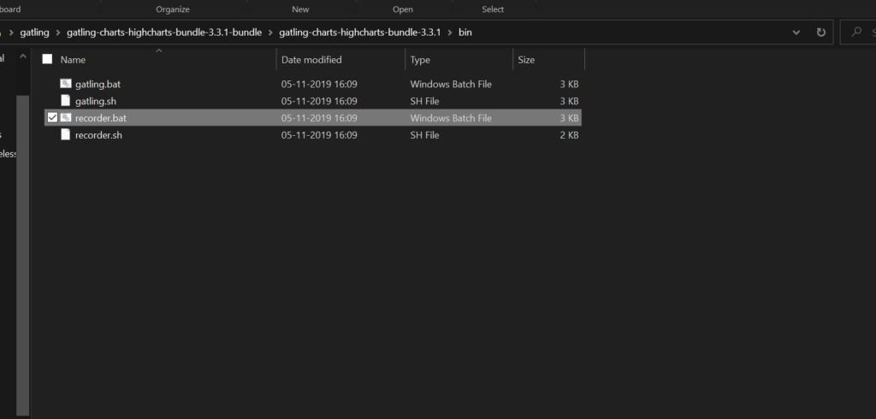Select the gatling.bat file name
Viewport: 876px width, 419px height.
[98, 84]
